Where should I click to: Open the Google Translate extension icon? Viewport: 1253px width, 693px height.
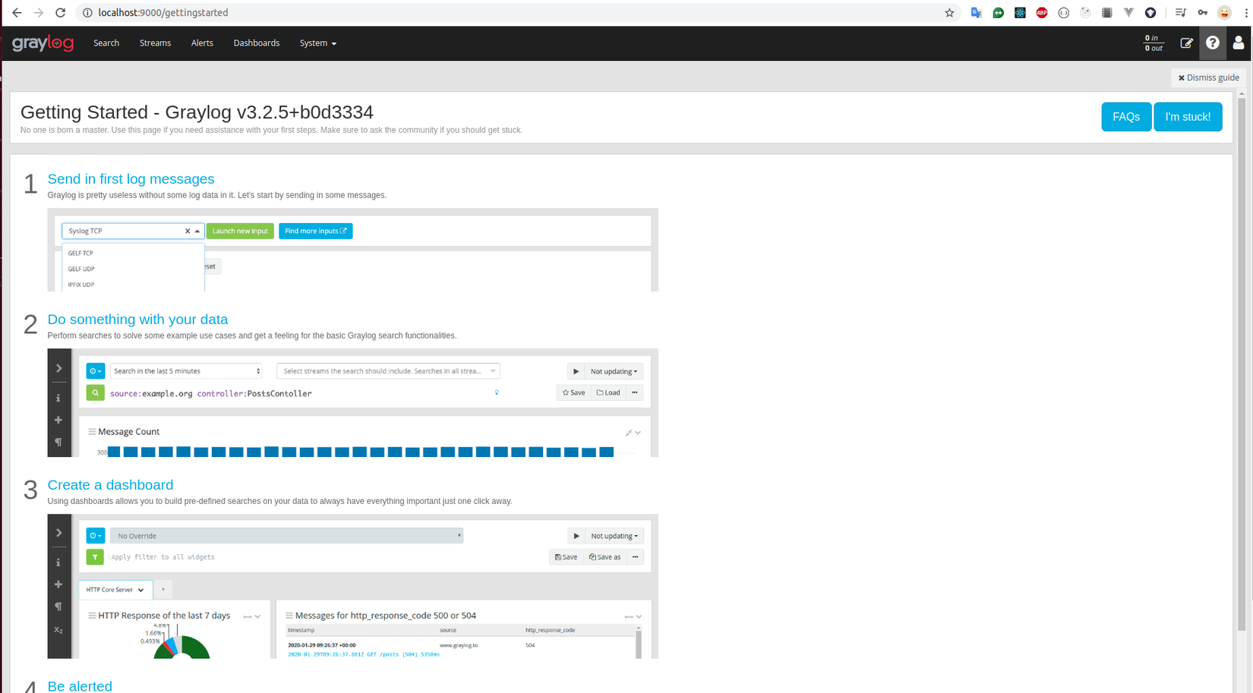(x=977, y=13)
